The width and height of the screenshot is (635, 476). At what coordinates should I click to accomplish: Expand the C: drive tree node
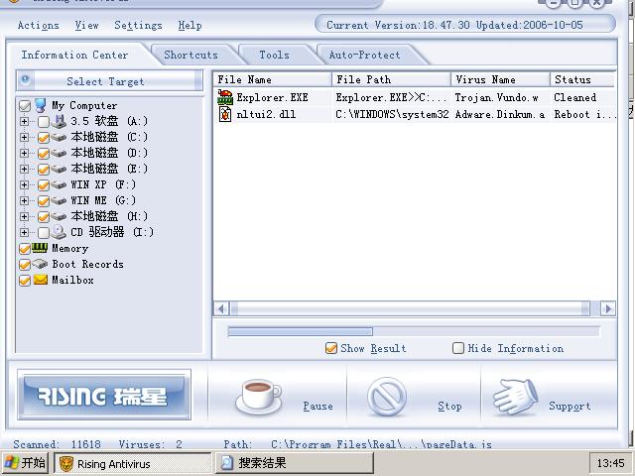(24, 137)
